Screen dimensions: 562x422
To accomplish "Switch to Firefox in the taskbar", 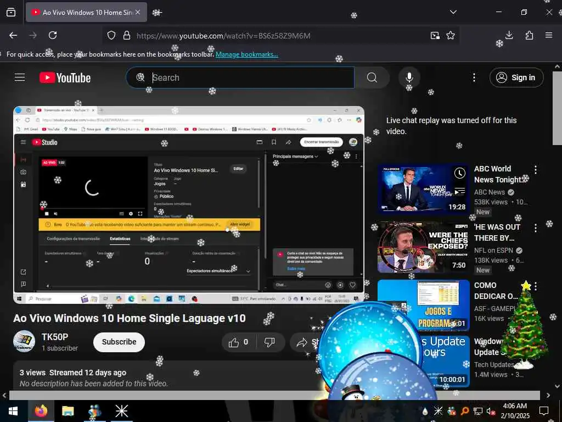I will point(41,411).
